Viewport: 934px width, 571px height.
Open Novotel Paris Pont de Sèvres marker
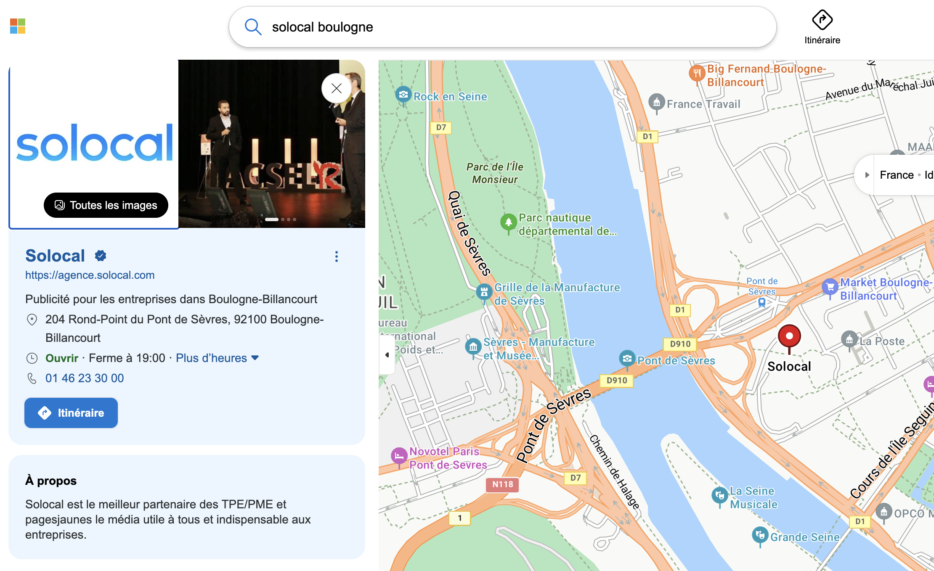coord(399,457)
